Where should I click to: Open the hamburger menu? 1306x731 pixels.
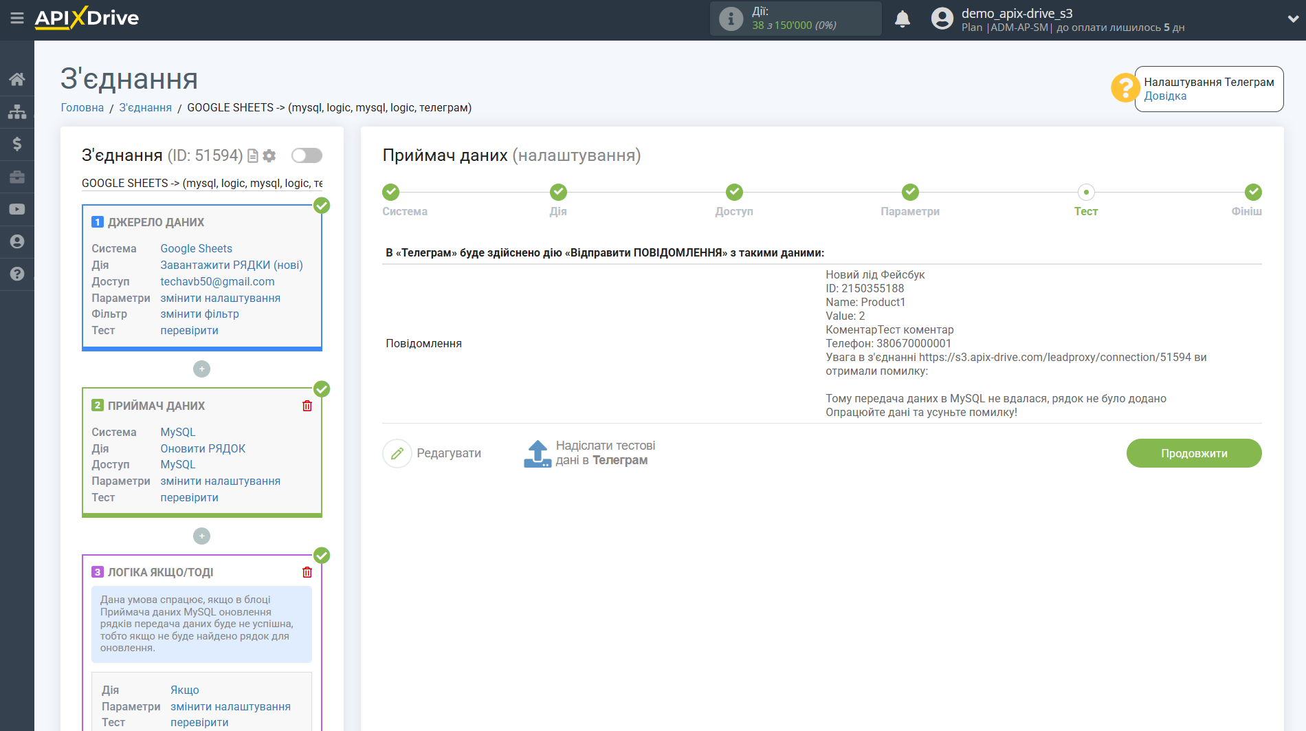click(x=17, y=19)
